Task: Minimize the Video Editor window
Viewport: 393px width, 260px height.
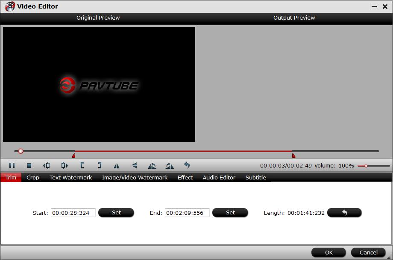Action: click(x=375, y=7)
